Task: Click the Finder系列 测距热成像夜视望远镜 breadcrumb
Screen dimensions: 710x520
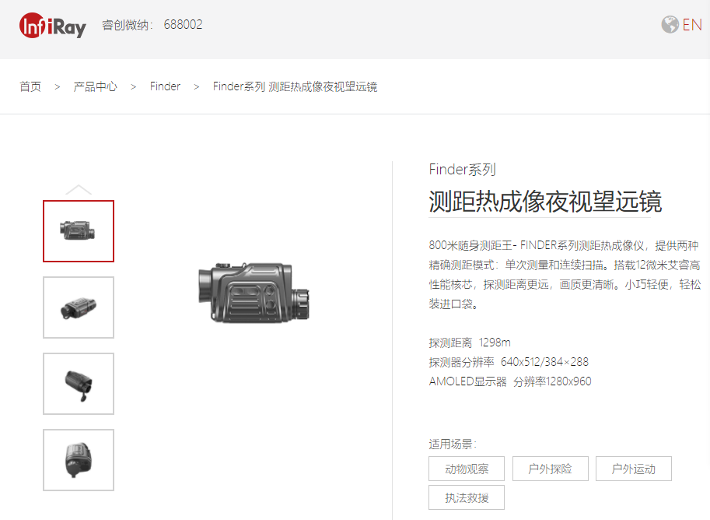Action: coord(295,86)
